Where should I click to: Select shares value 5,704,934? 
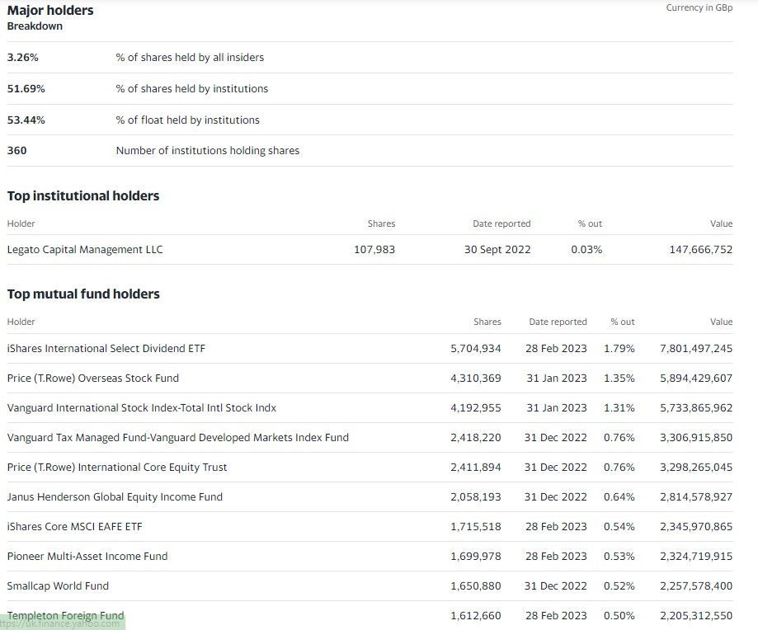[x=476, y=348]
